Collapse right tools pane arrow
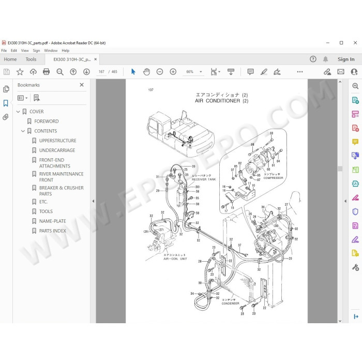 pyautogui.click(x=345, y=201)
